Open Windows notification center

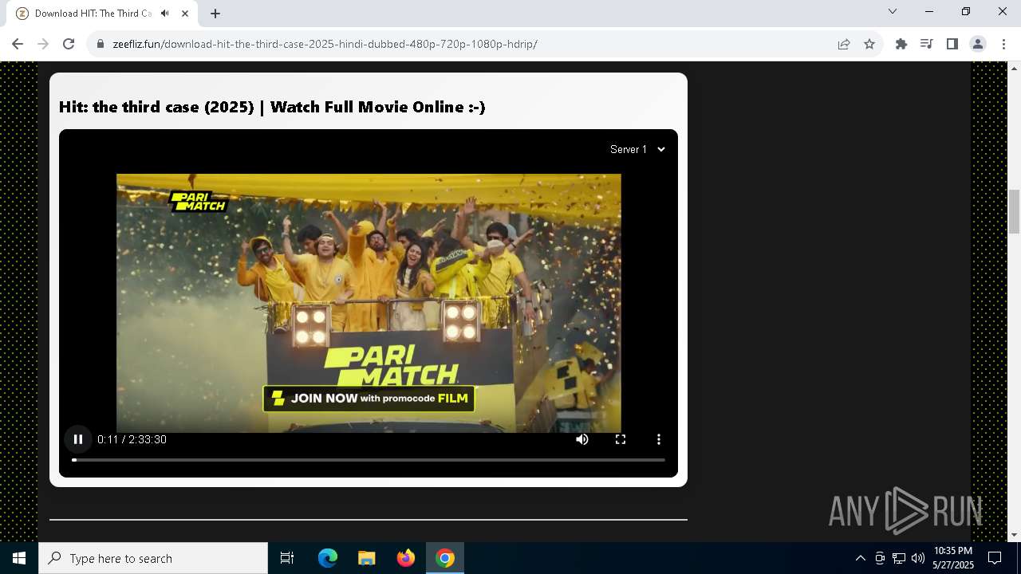[x=995, y=558]
